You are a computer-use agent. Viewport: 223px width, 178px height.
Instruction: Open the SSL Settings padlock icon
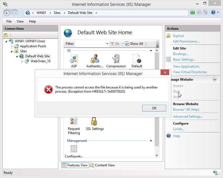(x=94, y=121)
